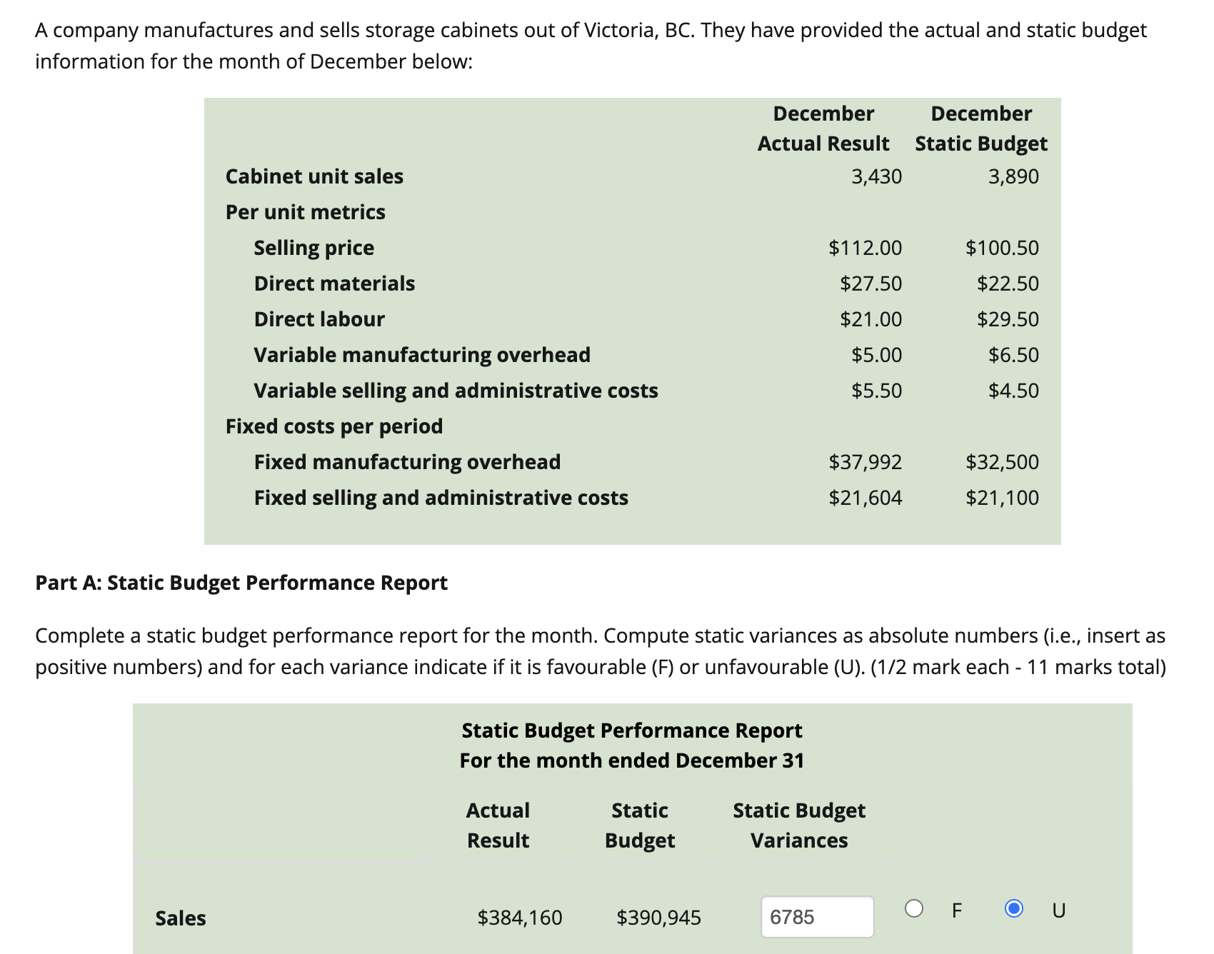Click actual direct materials $27.50
This screenshot has width=1214, height=954.
pyautogui.click(x=871, y=283)
